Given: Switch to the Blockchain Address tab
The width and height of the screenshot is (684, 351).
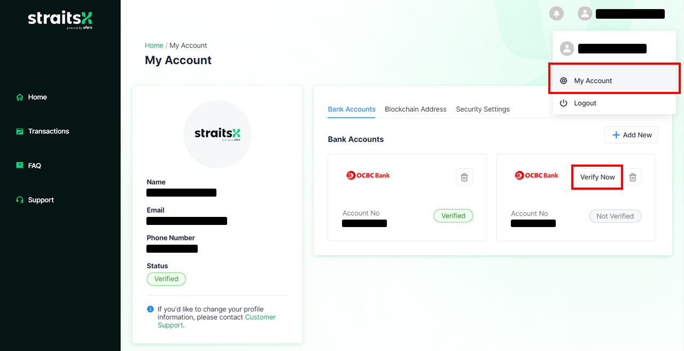Looking at the screenshot, I should pyautogui.click(x=416, y=109).
